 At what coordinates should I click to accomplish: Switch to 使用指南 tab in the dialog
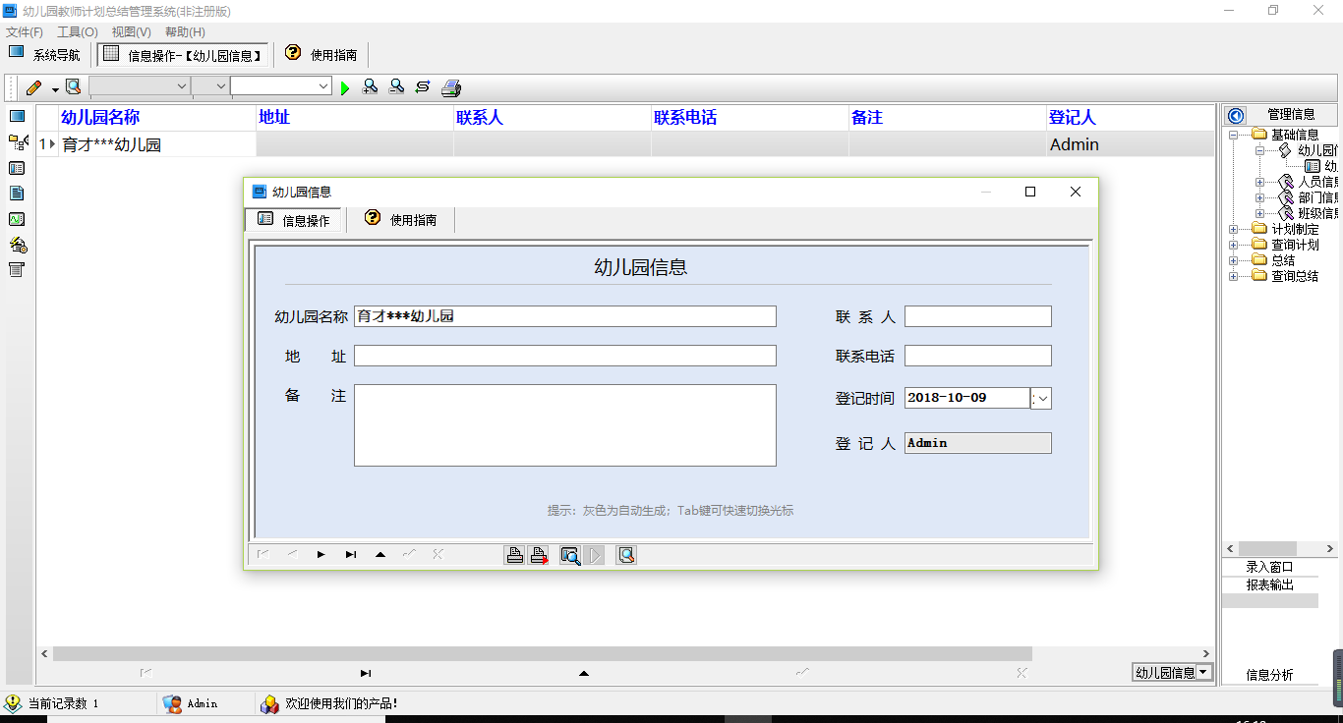tap(401, 220)
